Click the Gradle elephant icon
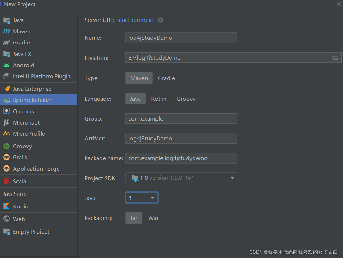343x258 pixels. point(6,43)
